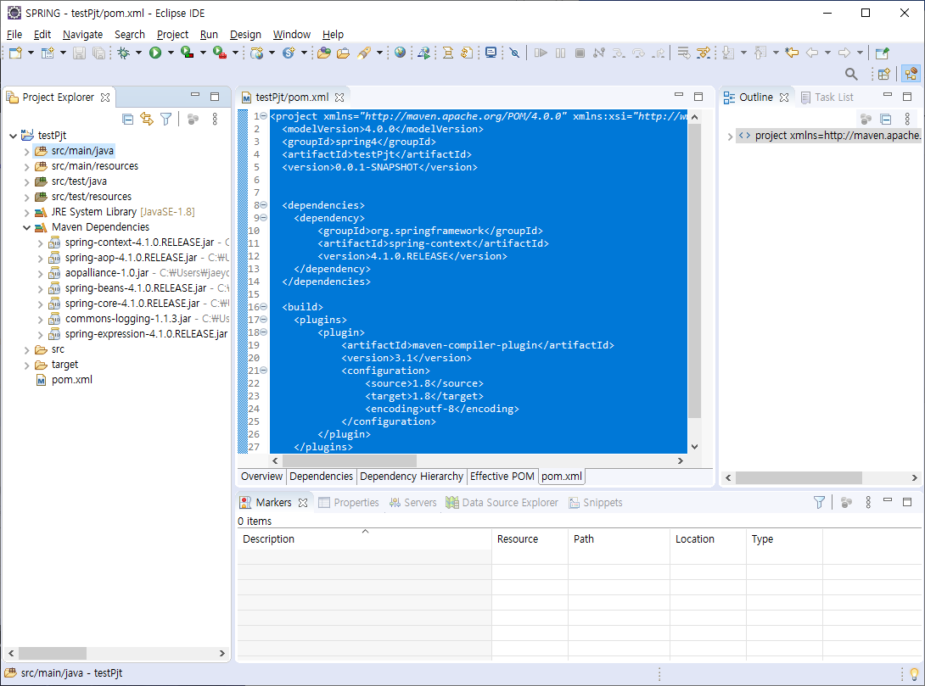Open Project Explorer filter icon
The image size is (925, 686).
click(165, 119)
